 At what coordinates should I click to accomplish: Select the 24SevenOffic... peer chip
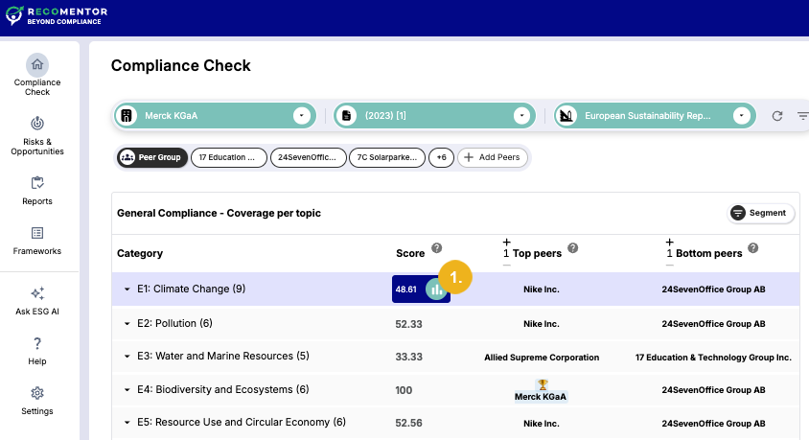[308, 157]
